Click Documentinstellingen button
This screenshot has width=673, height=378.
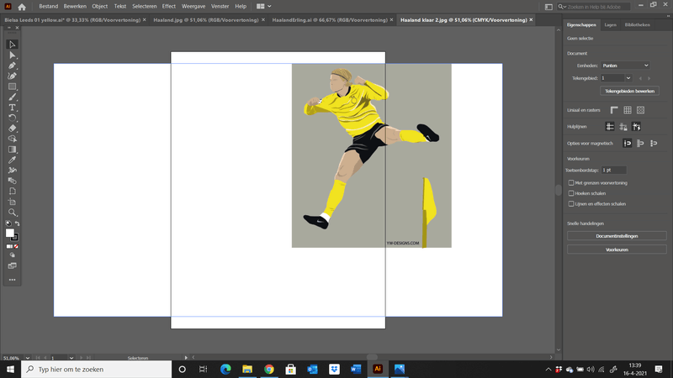click(x=617, y=236)
